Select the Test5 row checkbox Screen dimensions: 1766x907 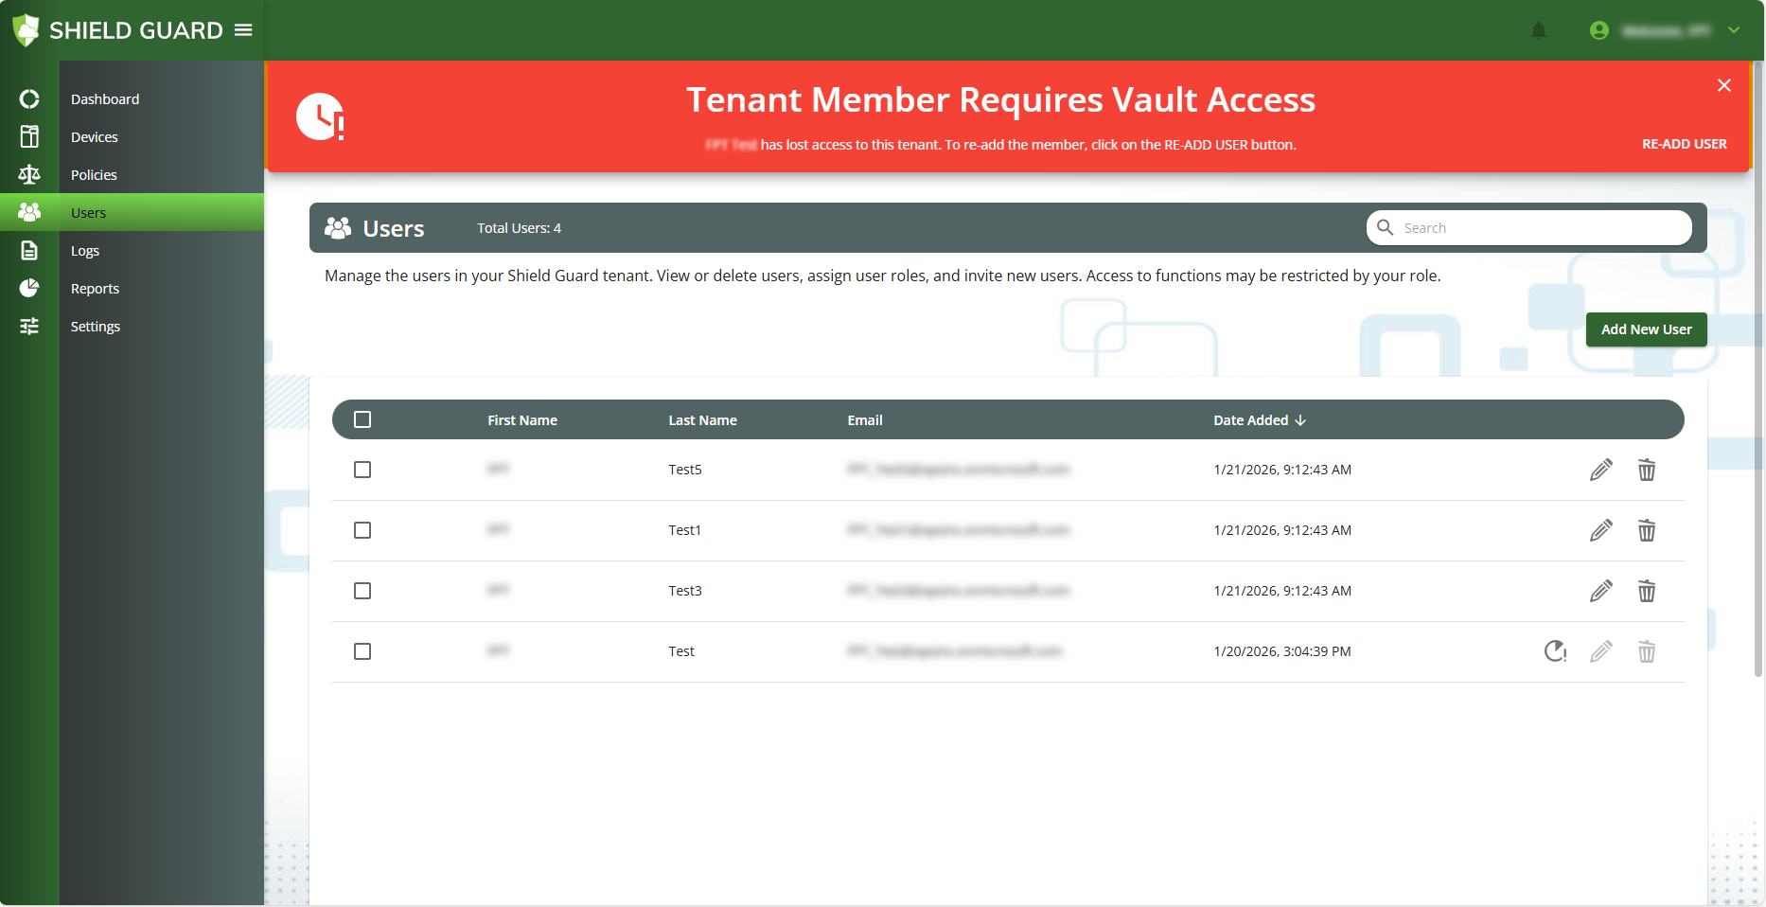click(x=362, y=470)
